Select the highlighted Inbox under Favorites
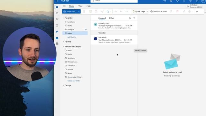The image size is (206, 116). 75,33
